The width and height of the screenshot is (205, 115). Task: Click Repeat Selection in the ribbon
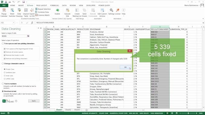43,9
